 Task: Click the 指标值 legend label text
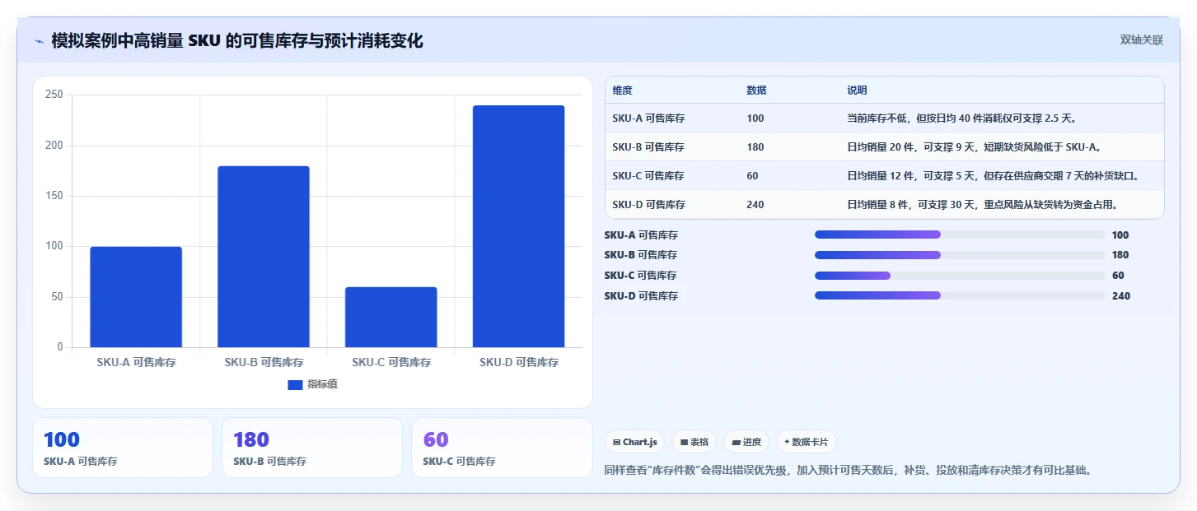tap(322, 384)
